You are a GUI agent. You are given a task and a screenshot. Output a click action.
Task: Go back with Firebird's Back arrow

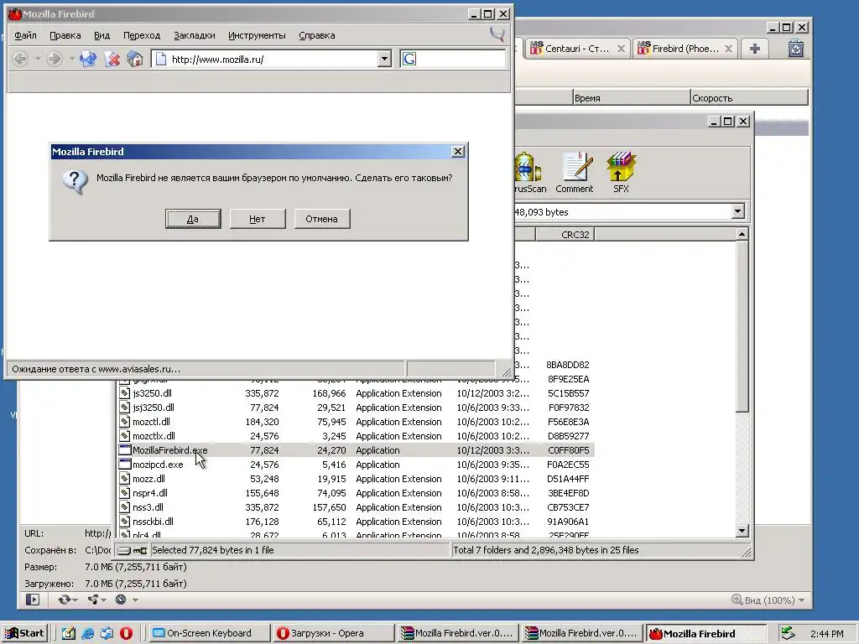[20, 59]
